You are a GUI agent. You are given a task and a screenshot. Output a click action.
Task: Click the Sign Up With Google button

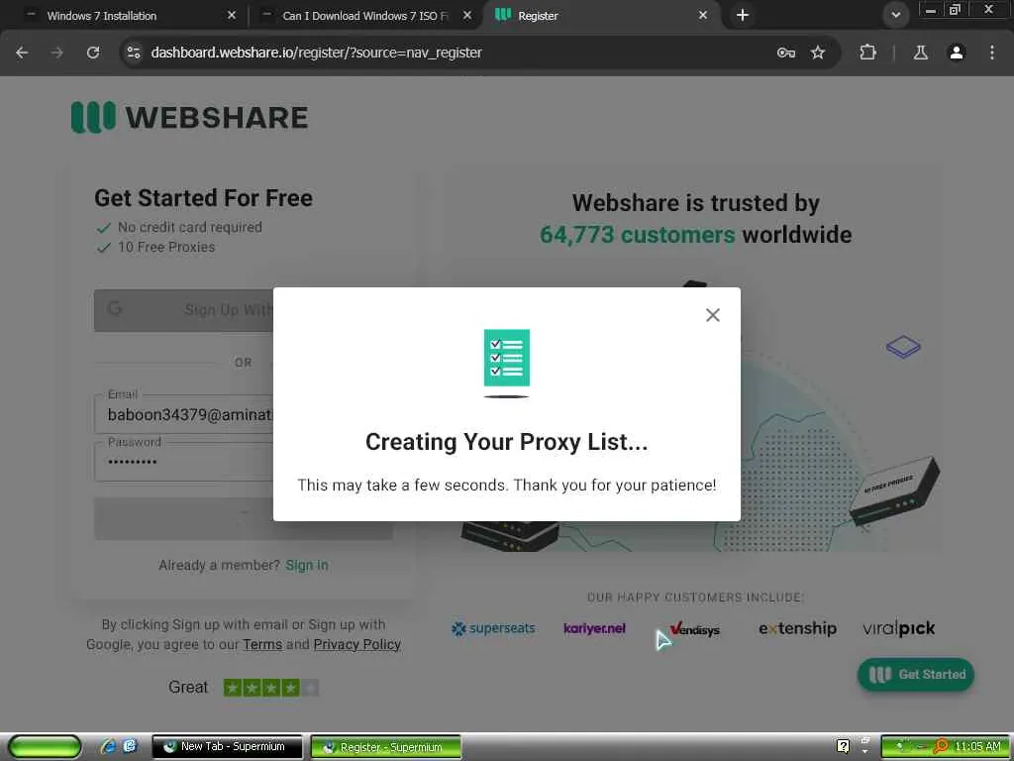click(183, 310)
